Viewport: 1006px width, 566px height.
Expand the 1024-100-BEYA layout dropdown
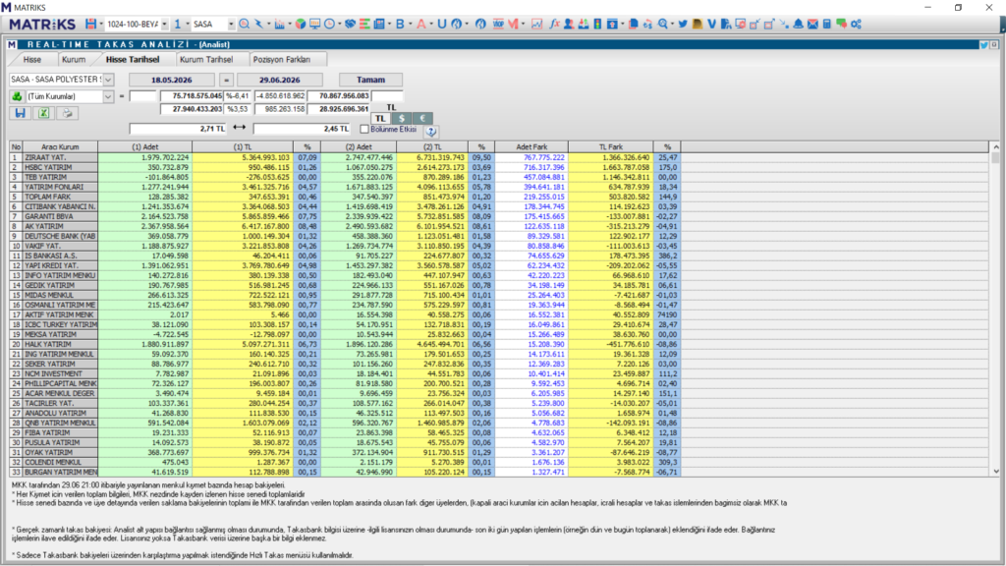[x=165, y=24]
